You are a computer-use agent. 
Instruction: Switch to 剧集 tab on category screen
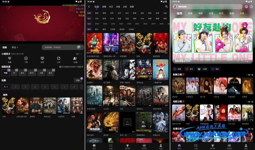(x=104, y=7)
